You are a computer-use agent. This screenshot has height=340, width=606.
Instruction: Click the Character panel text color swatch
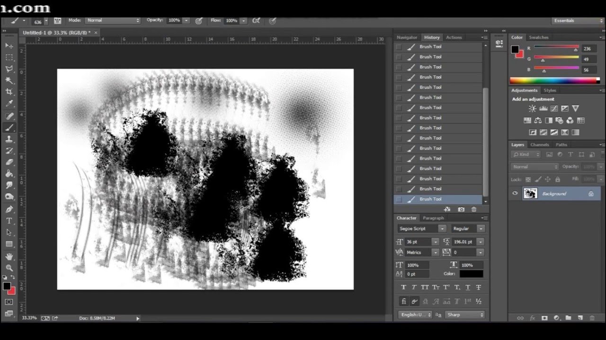(471, 274)
